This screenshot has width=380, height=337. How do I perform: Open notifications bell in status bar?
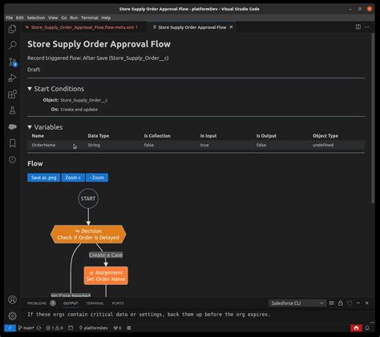(x=367, y=328)
